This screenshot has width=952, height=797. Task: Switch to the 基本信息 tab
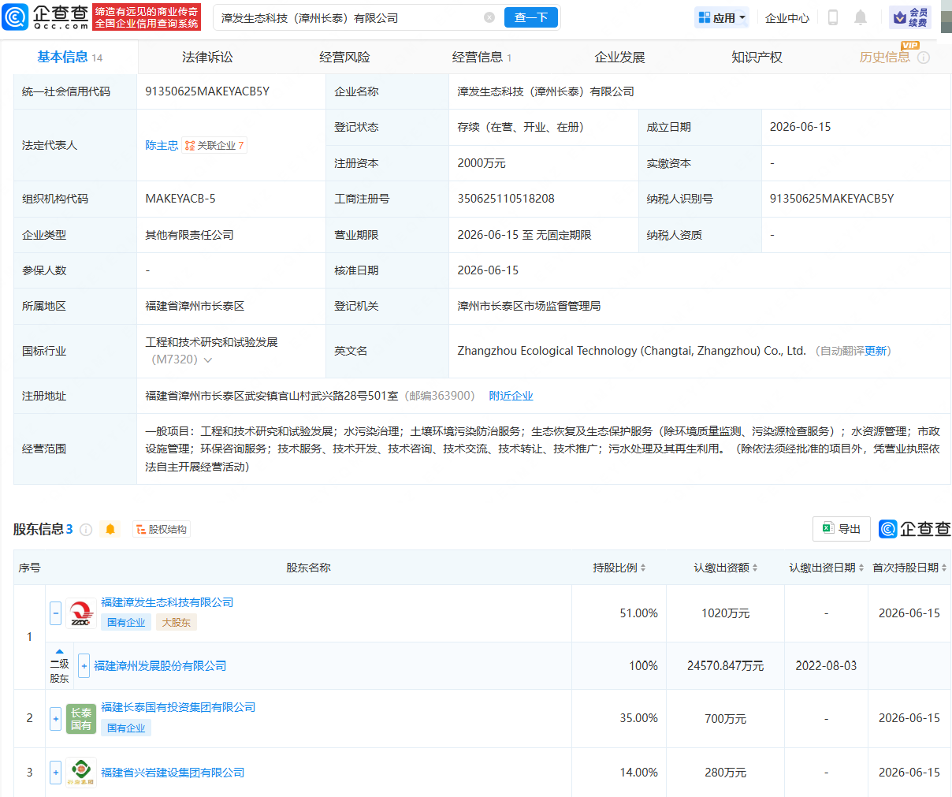pos(69,57)
